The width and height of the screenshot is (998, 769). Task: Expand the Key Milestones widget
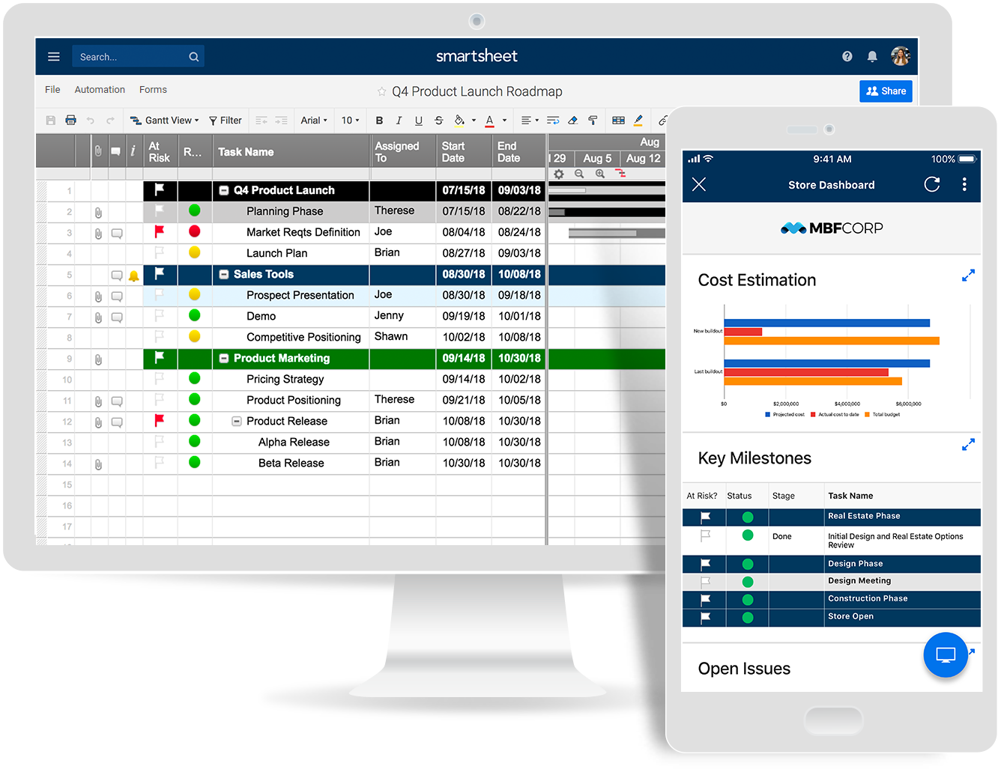(x=968, y=445)
